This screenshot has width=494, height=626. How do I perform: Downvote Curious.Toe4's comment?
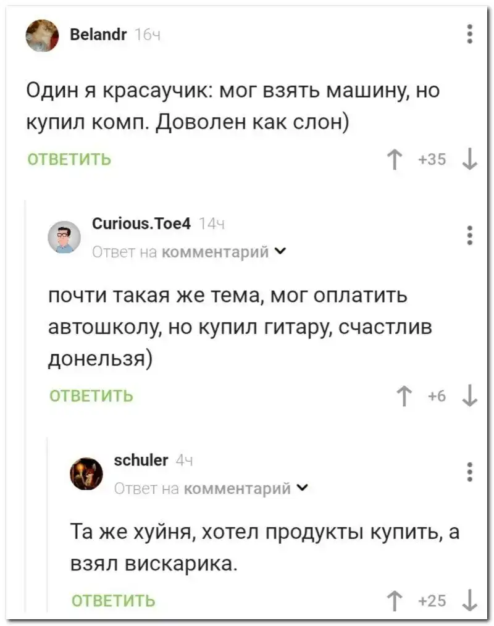click(469, 396)
